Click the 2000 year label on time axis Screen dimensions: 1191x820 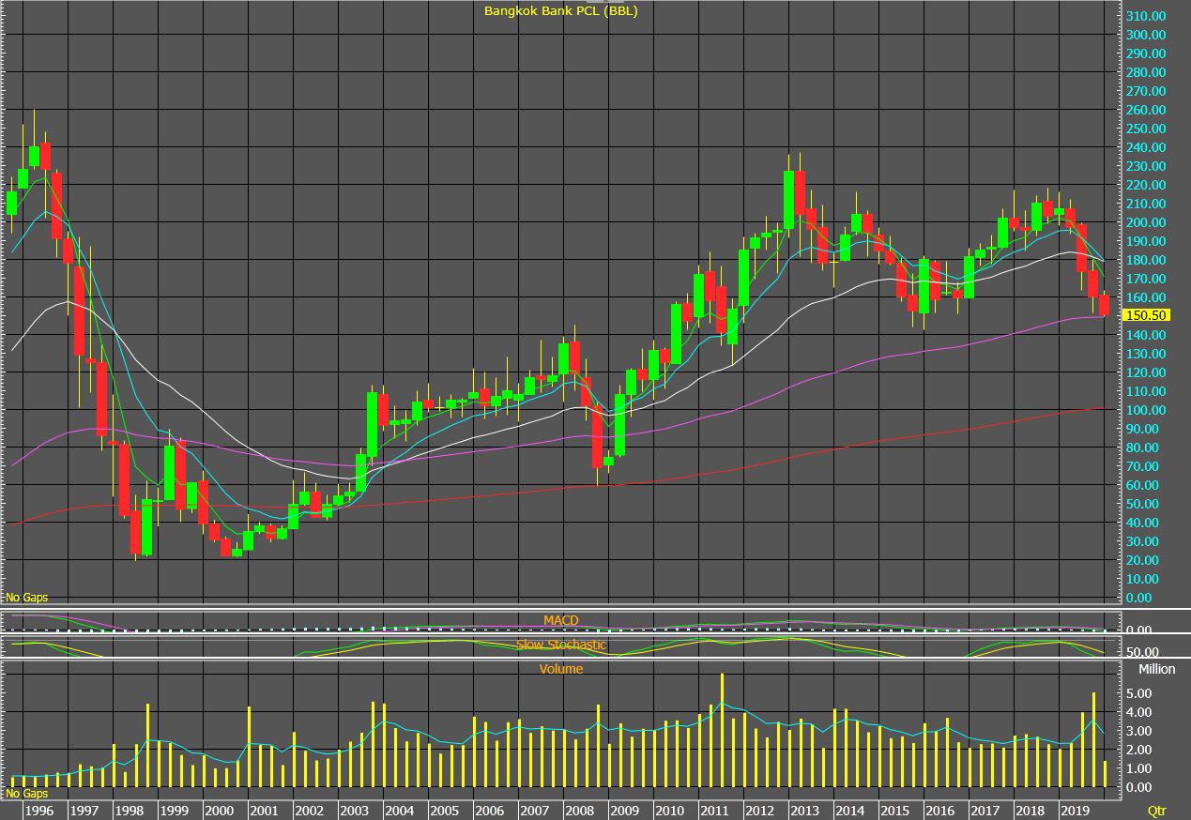point(219,811)
